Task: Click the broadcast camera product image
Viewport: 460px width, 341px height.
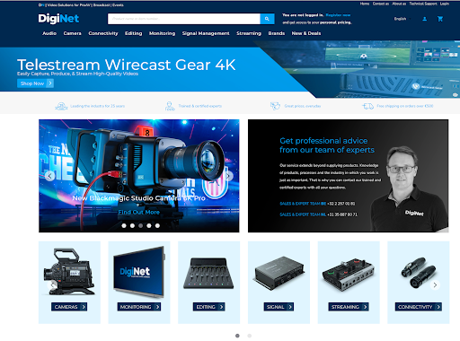Action: pyautogui.click(x=69, y=272)
